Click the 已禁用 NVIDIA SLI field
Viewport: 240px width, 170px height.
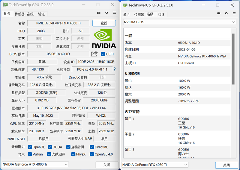click(44, 139)
